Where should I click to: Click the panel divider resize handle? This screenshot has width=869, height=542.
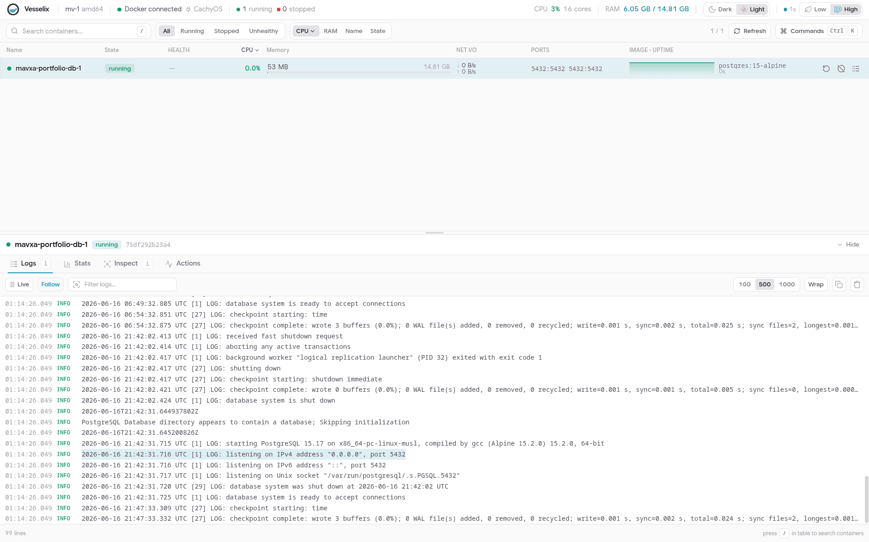tap(434, 233)
